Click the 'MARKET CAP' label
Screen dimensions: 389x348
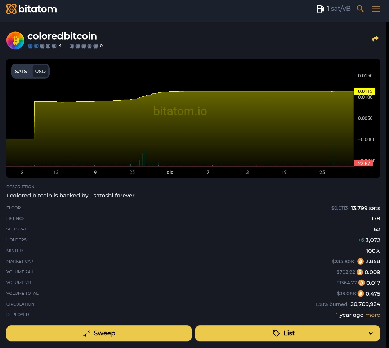coord(20,261)
